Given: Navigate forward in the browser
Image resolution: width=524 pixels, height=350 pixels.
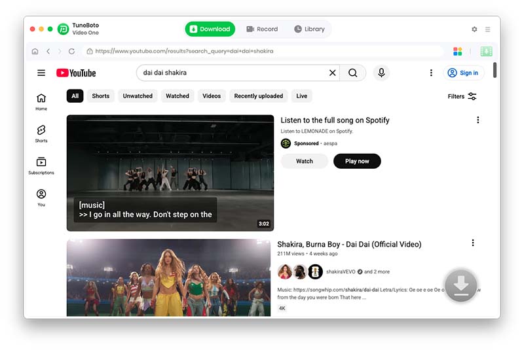Looking at the screenshot, I should tap(60, 51).
